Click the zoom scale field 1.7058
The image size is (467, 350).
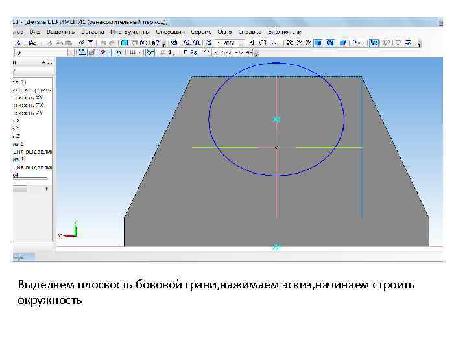(226, 43)
